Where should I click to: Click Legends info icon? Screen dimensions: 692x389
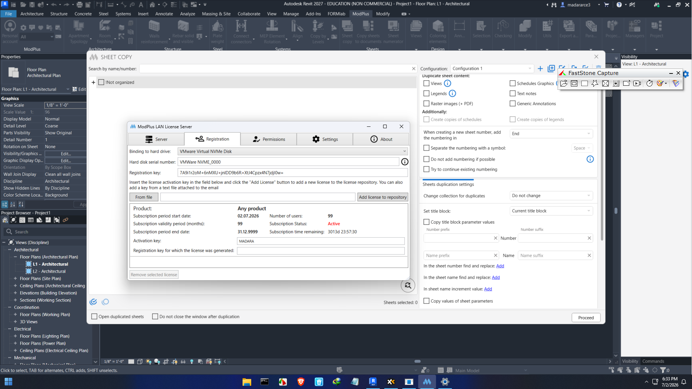tap(452, 93)
